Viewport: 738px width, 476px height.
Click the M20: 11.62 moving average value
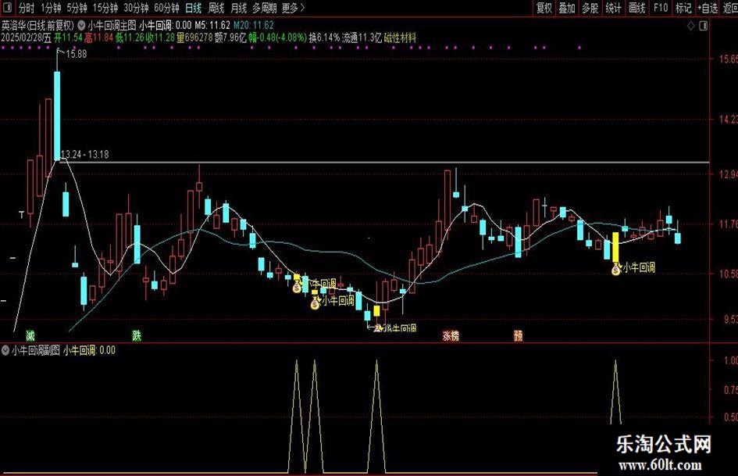click(x=254, y=25)
